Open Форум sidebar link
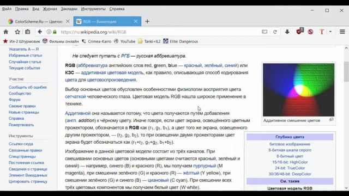The height and width of the screenshot is (196, 349). coord(15,100)
